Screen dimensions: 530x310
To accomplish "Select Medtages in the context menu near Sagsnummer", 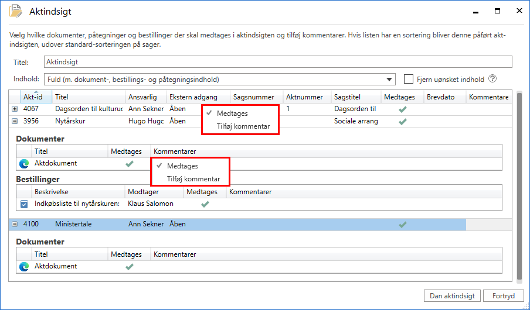I will click(x=232, y=113).
